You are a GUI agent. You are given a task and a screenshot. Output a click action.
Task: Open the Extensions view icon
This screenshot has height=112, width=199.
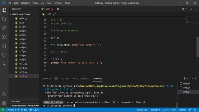(4, 46)
